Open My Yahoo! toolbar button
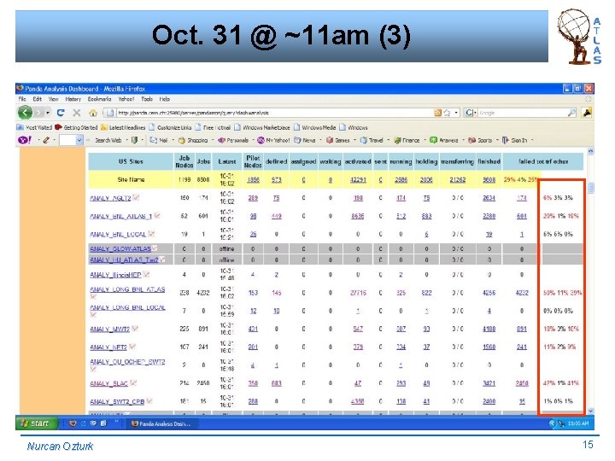This screenshot has width=615, height=461. (274, 140)
